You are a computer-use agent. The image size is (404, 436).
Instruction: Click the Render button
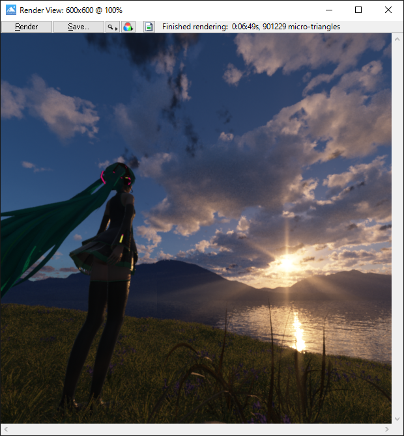tap(27, 27)
